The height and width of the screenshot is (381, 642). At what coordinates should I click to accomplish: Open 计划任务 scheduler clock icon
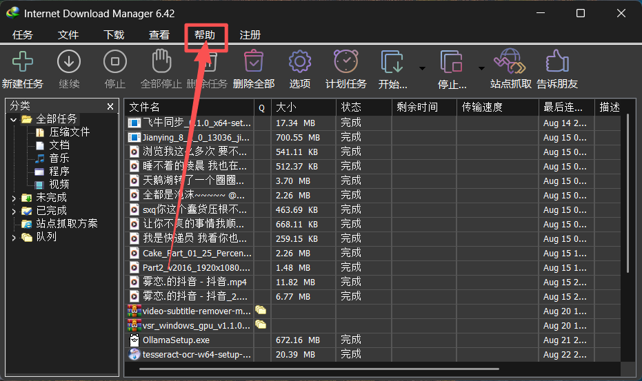tap(346, 61)
